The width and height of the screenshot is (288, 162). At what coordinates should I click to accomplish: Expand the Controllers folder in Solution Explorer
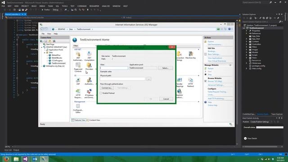(247, 44)
